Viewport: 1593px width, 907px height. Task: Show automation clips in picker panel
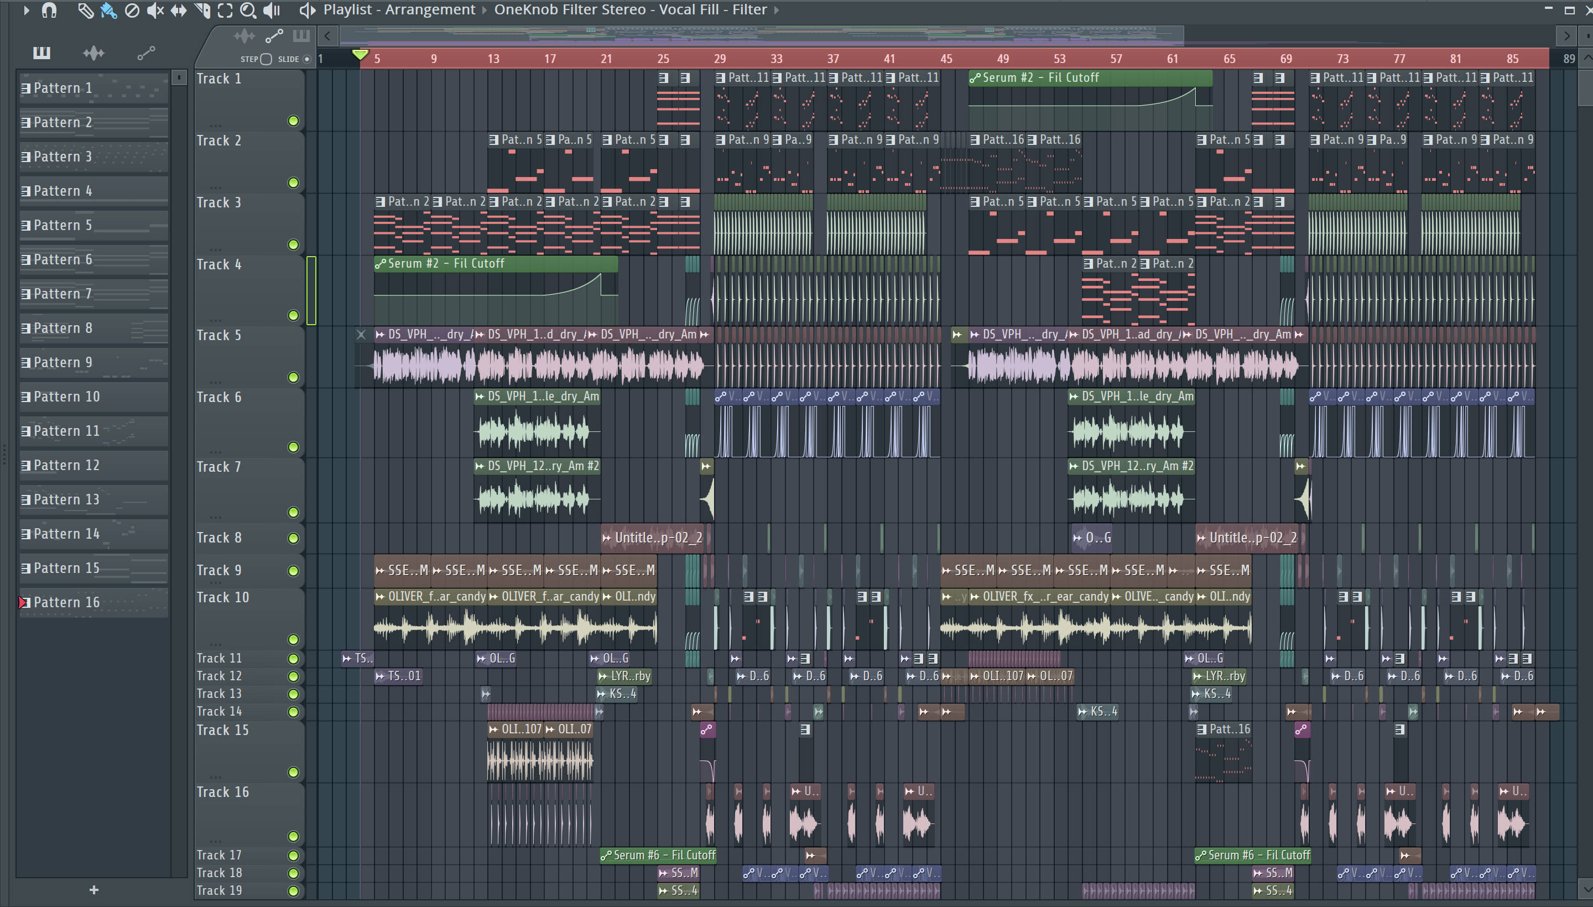(x=146, y=54)
